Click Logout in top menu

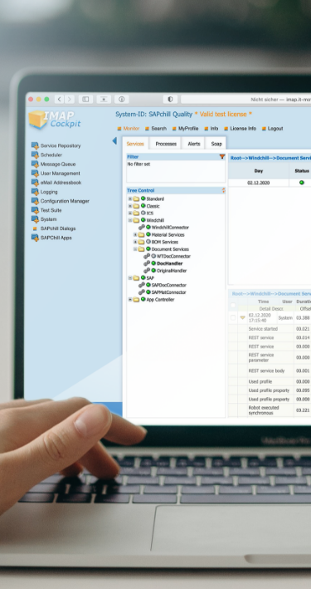(x=272, y=129)
